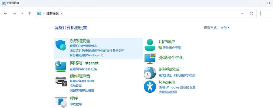Open 时钟和区域 category heading

point(169,69)
